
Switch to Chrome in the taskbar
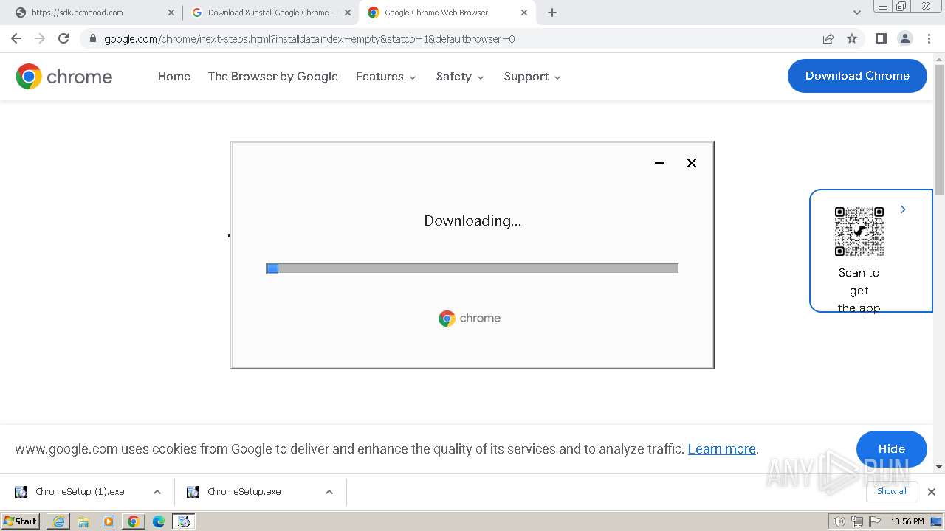[x=134, y=521]
